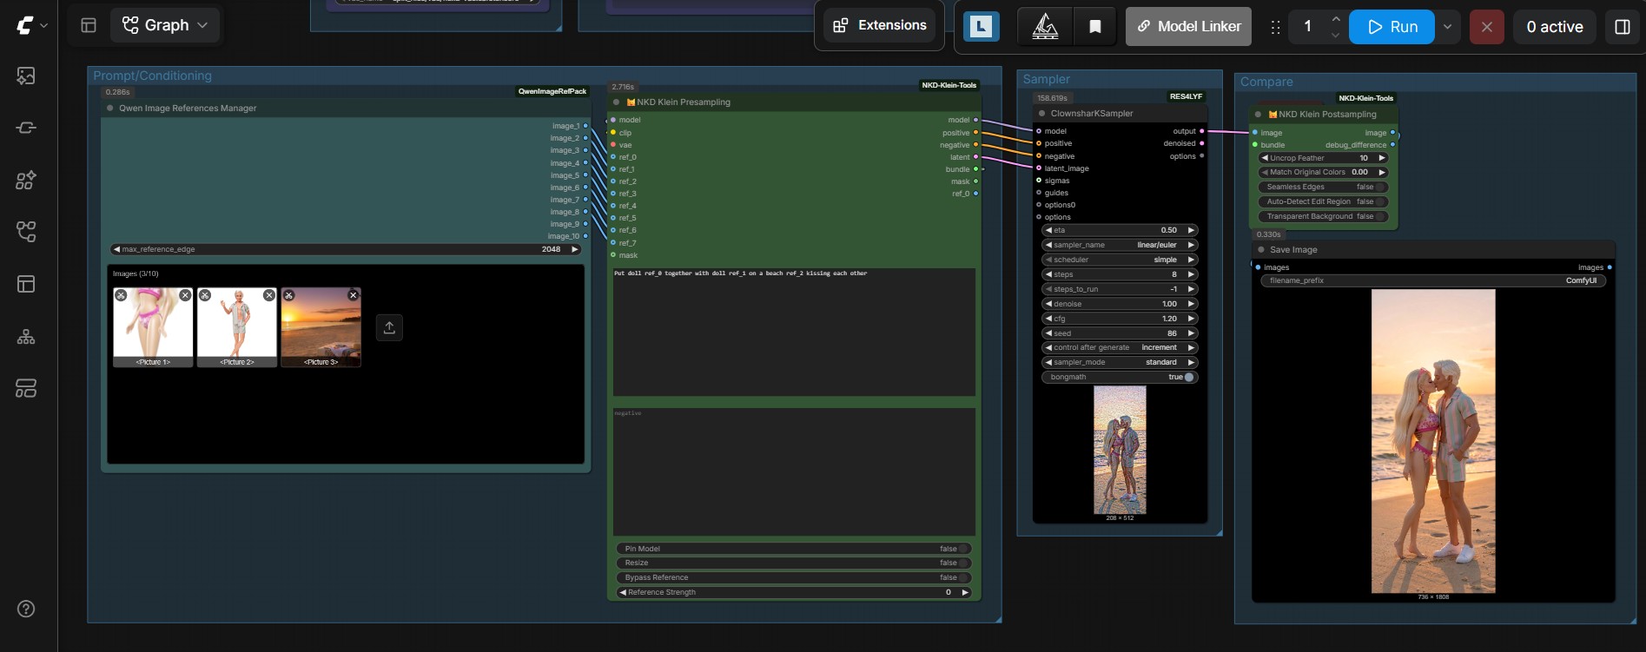
Task: Click the blue L toolbar icon
Action: (x=982, y=27)
